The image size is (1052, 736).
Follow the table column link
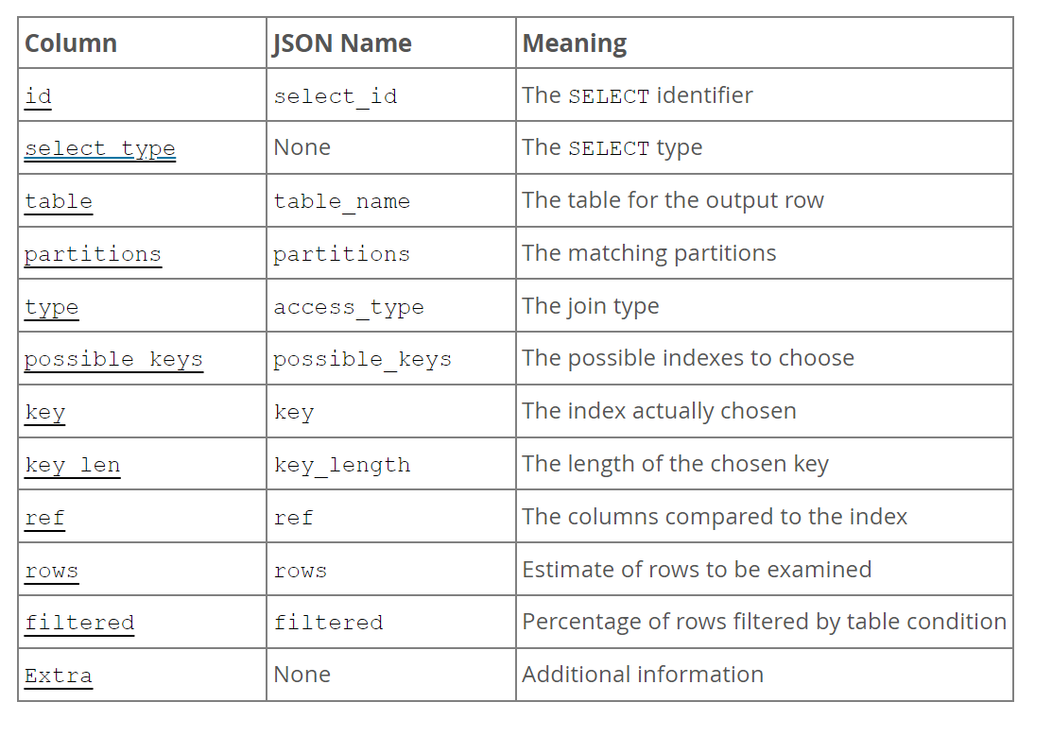[x=59, y=202]
